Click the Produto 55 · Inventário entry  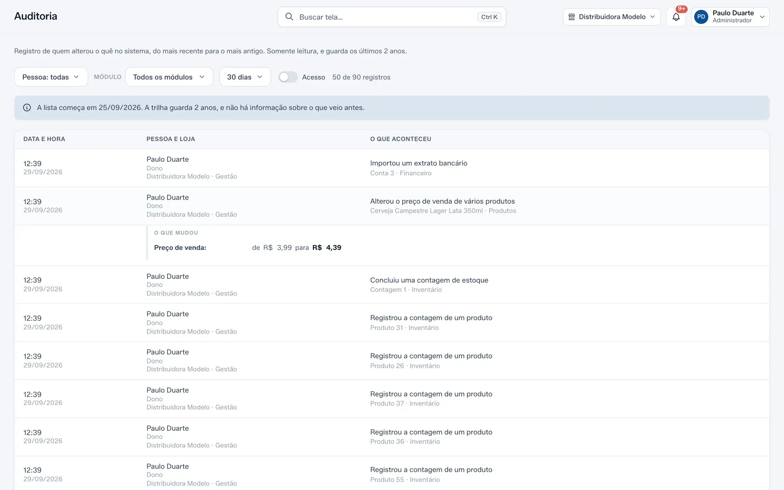(x=405, y=480)
